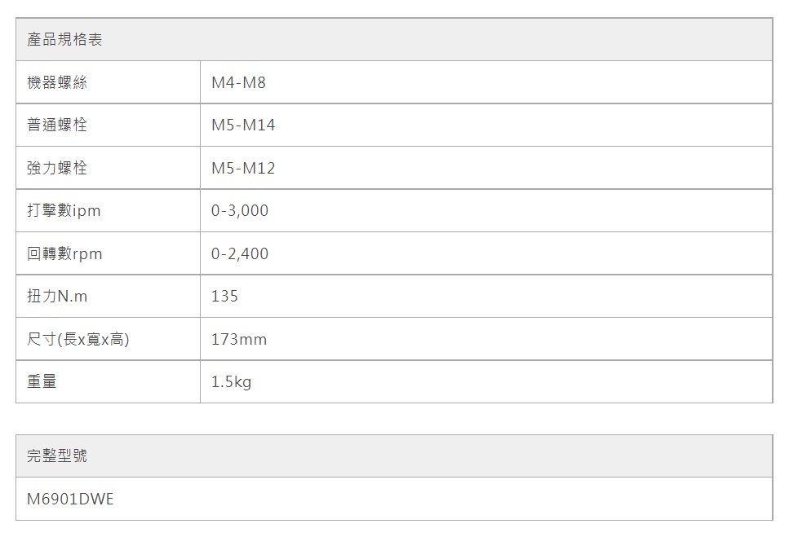Click the 完整型號 section header
Screen dimensions: 789x537
click(56, 456)
